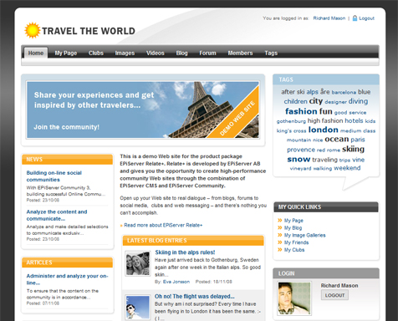Open the Forum section
398x321 pixels.
(207, 53)
